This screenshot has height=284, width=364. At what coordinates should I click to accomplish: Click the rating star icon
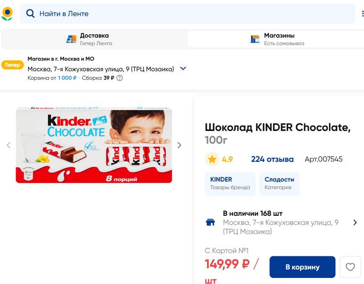pos(212,159)
